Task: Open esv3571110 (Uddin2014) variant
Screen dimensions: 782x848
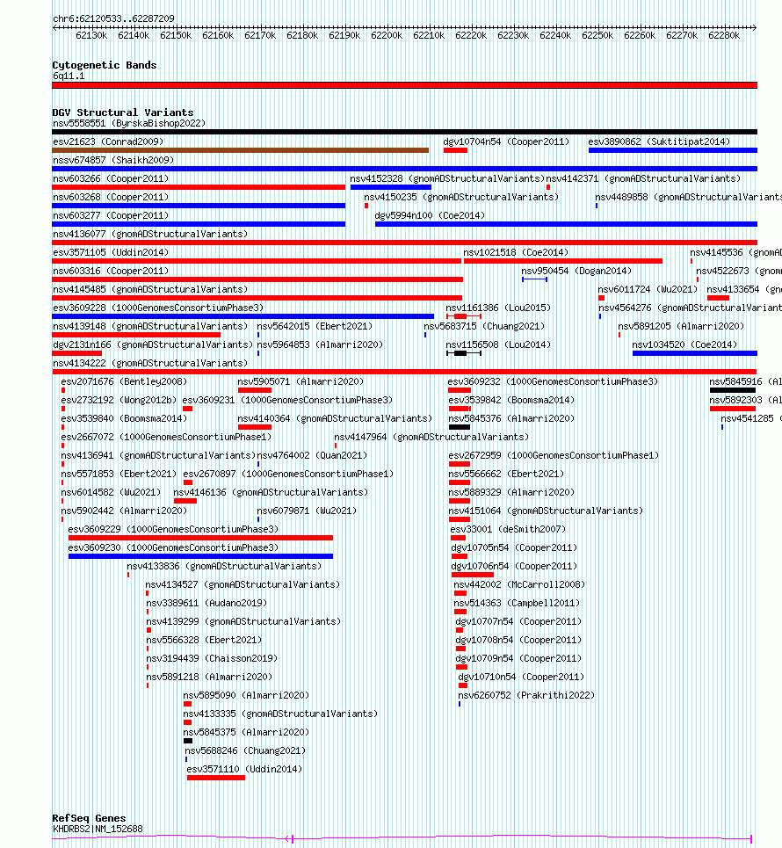Action: tap(244, 769)
